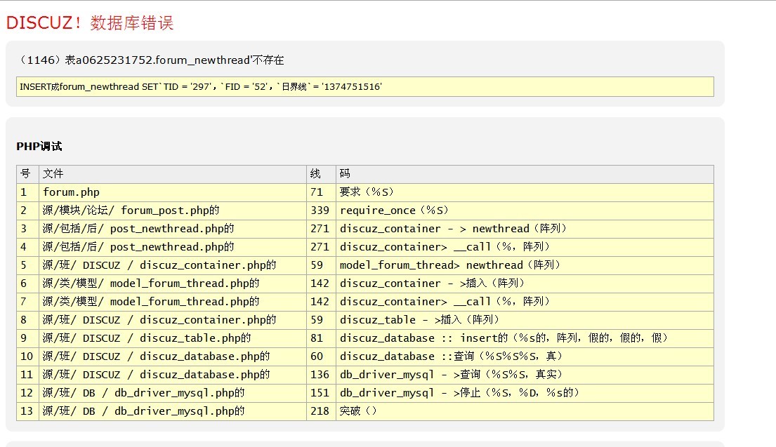
Task: Click row number "1" in the 号 column
Action: [x=23, y=192]
